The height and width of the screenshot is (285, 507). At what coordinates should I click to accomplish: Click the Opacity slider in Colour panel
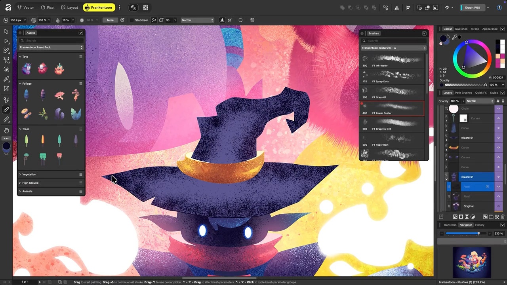pyautogui.click(x=466, y=85)
